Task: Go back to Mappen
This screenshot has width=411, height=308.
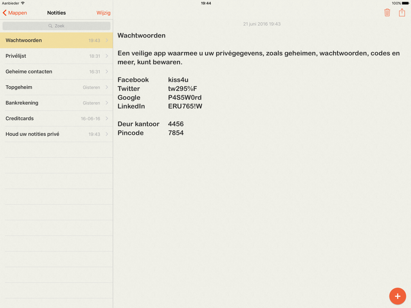Action: click(x=15, y=13)
